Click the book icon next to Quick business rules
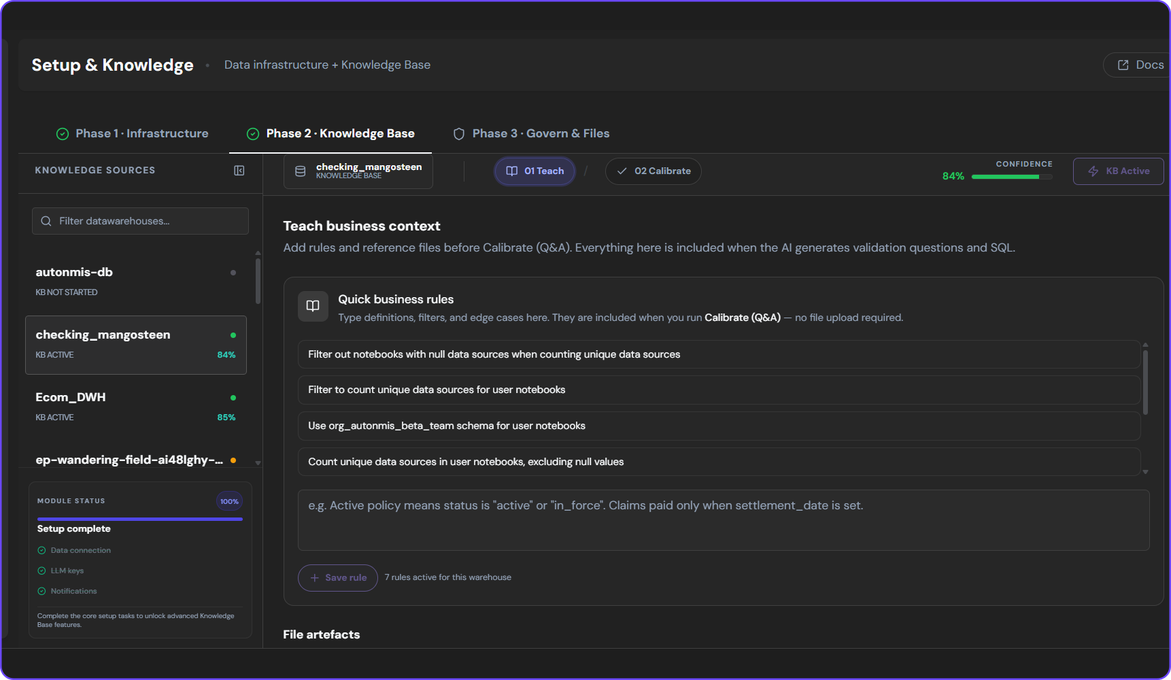 pyautogui.click(x=313, y=306)
